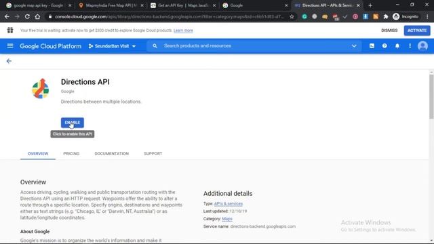
Task: Click the Directions API logo
Action: pyautogui.click(x=41, y=89)
